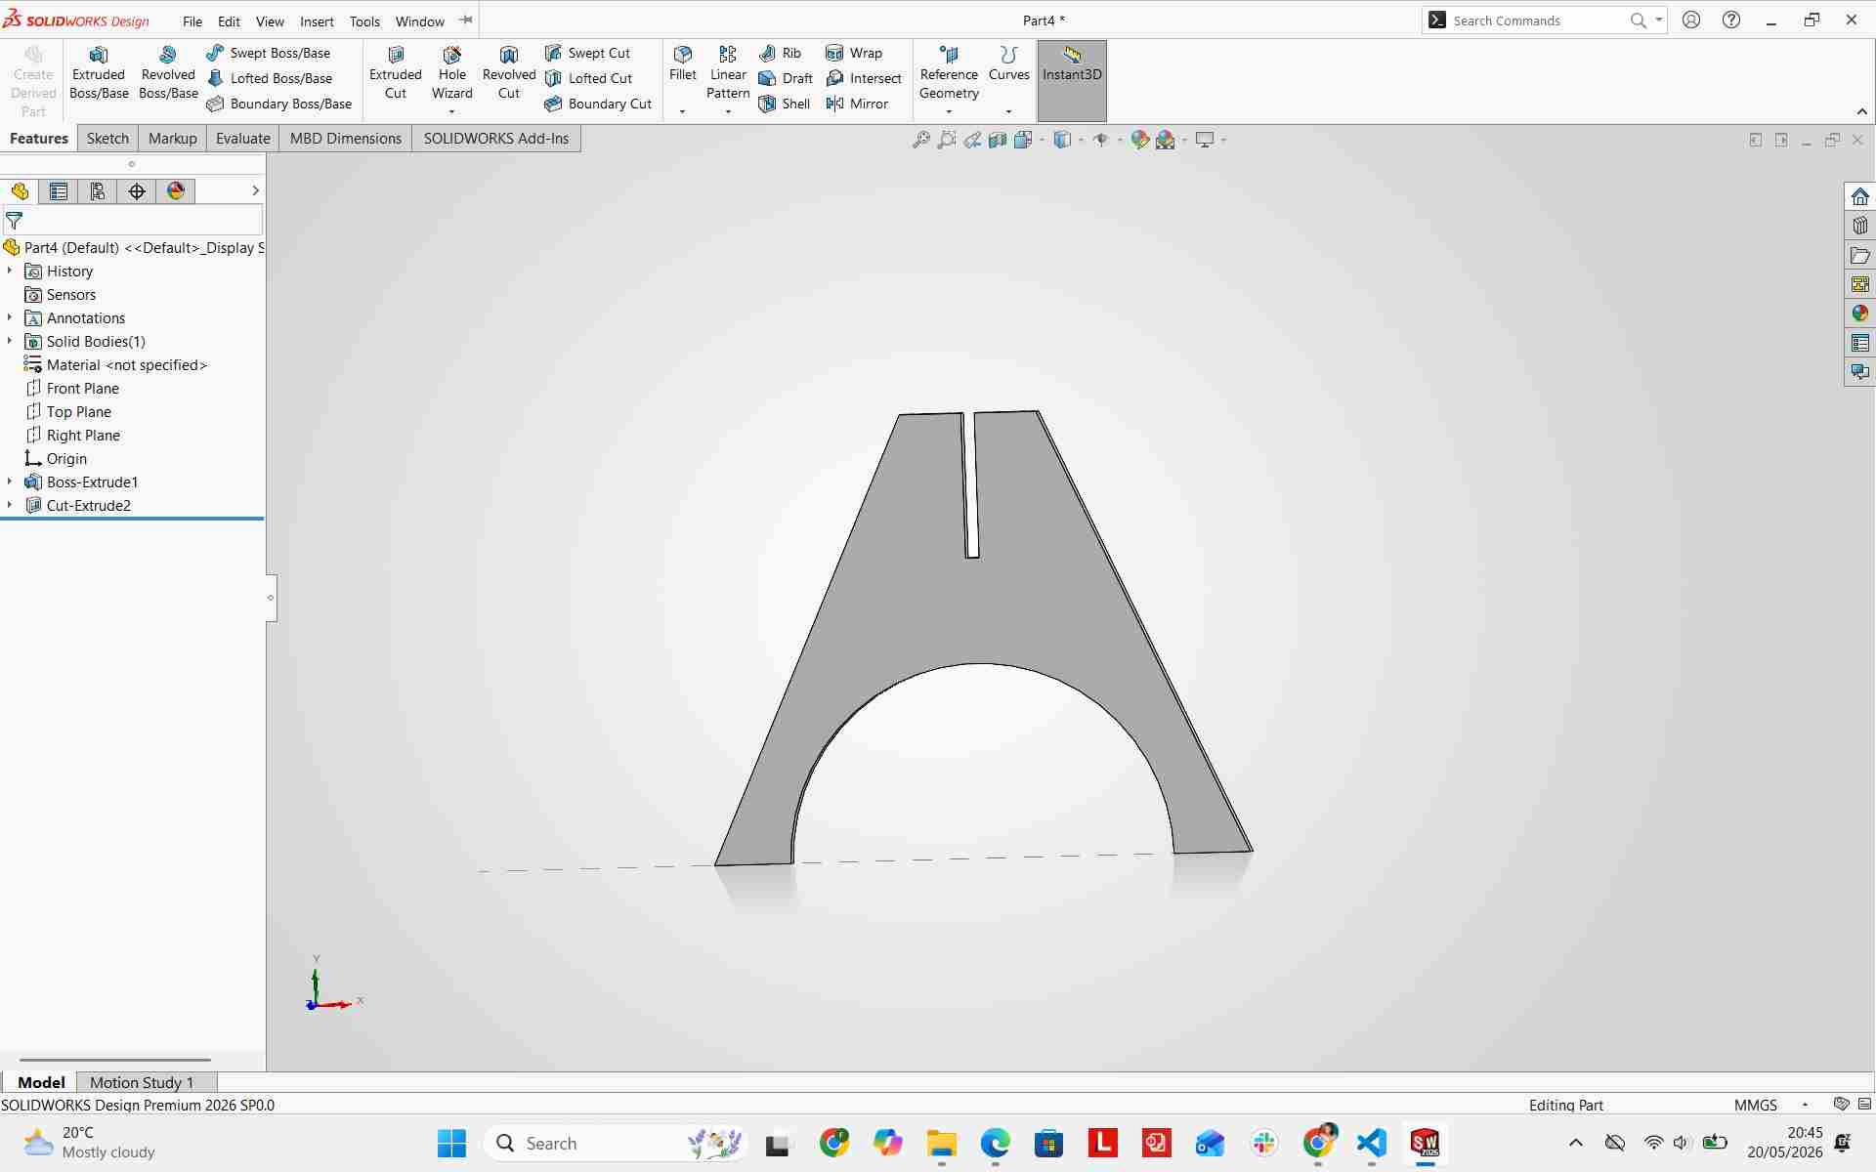This screenshot has height=1172, width=1876.
Task: Open the Help question mark icon
Action: coord(1731,20)
